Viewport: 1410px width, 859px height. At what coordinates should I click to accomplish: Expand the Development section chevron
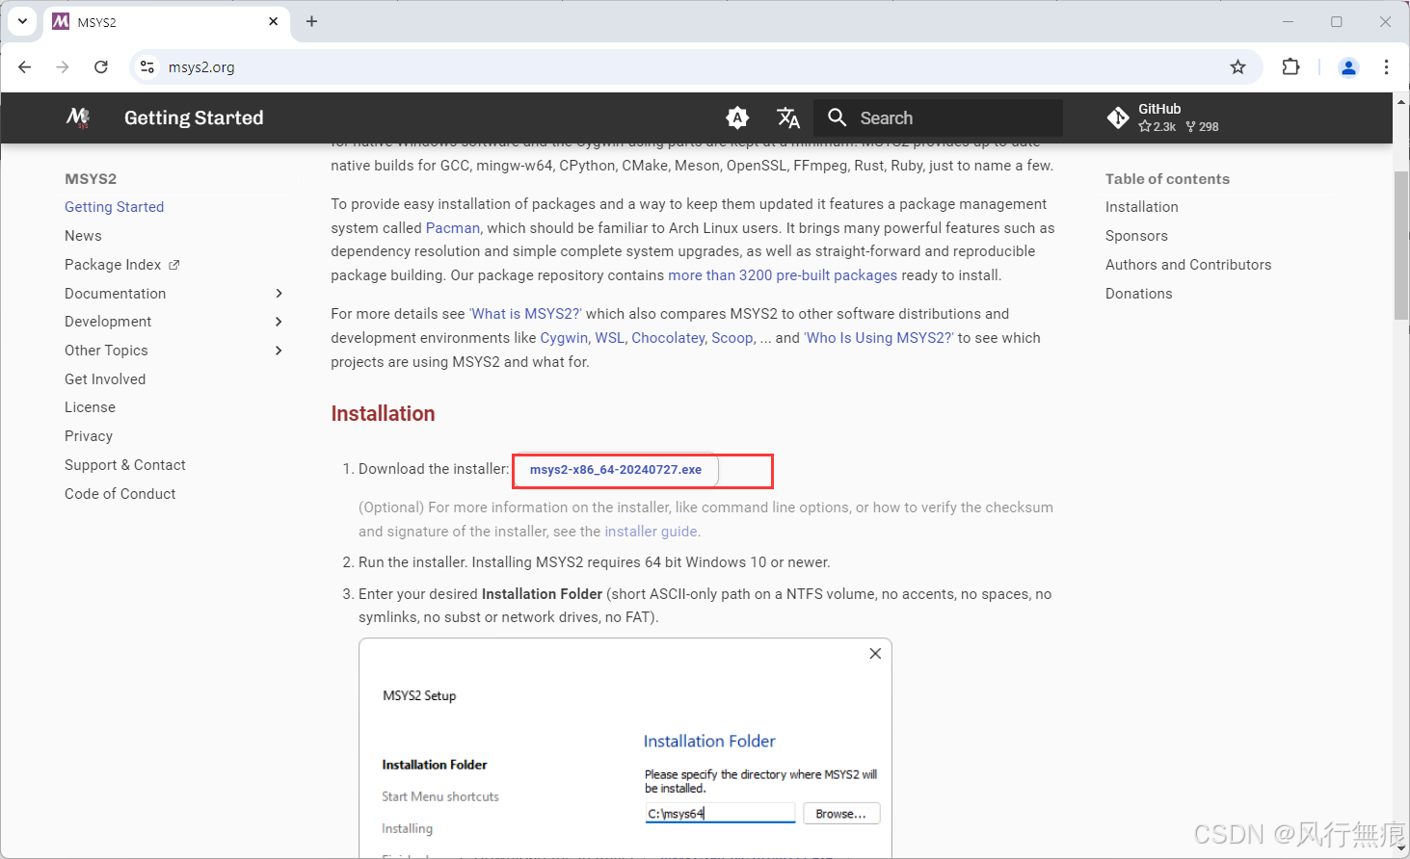pos(279,322)
